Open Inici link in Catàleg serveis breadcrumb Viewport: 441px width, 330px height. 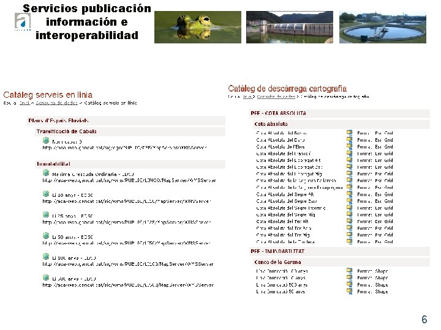pos(24,103)
